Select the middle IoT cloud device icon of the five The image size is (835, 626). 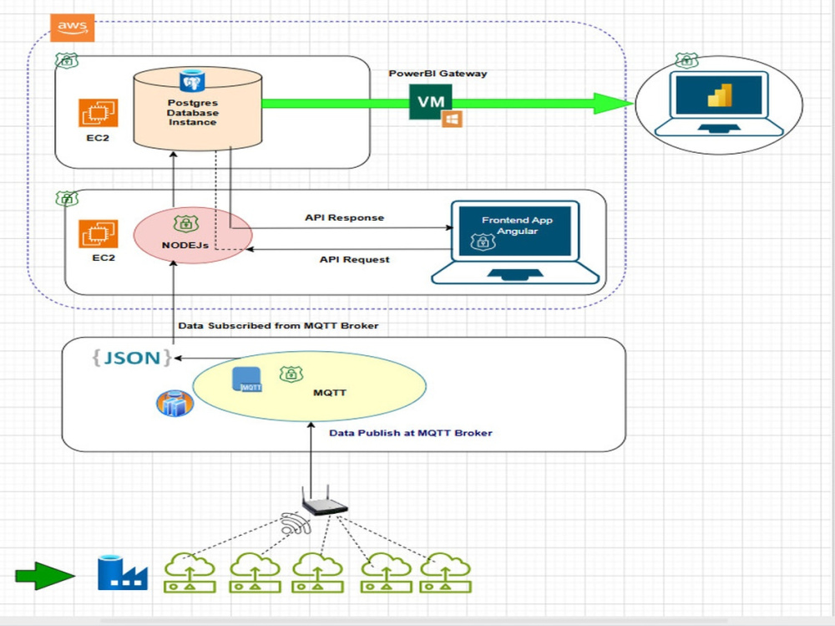318,573
